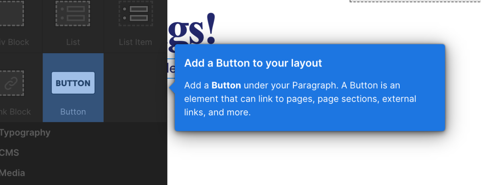The width and height of the screenshot is (481, 185).
Task: Click the "Add a Button to your layout" title
Action: (253, 63)
